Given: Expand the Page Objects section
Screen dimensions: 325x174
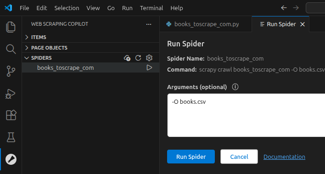Looking at the screenshot, I should (90, 48).
